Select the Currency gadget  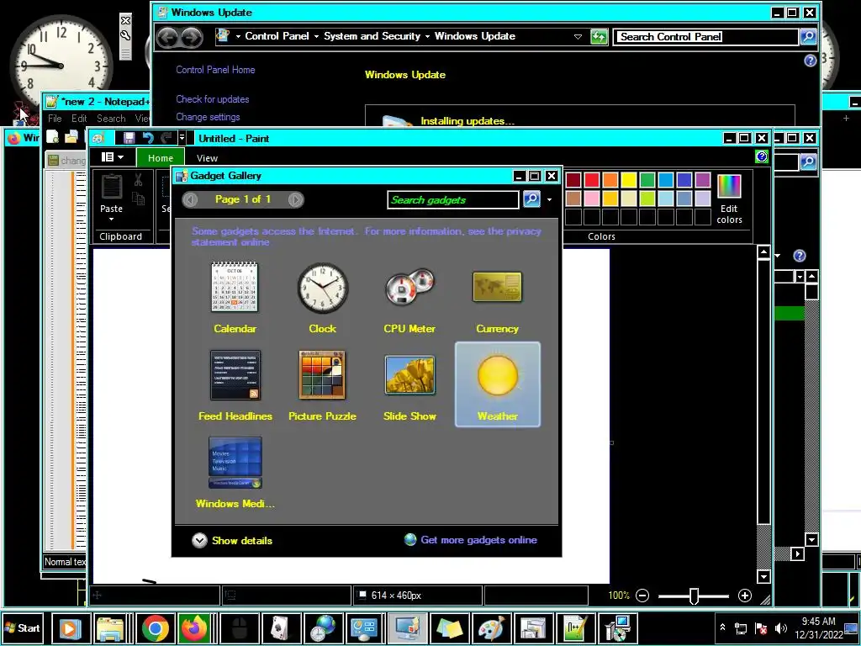point(497,298)
